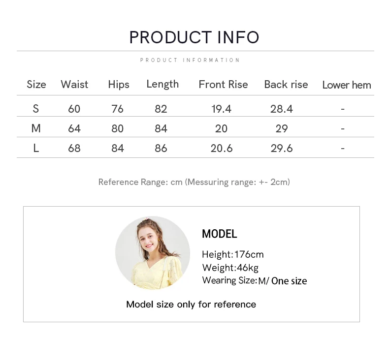This screenshot has width=389, height=337.
Task: Click the Hips column header
Action: click(x=119, y=85)
